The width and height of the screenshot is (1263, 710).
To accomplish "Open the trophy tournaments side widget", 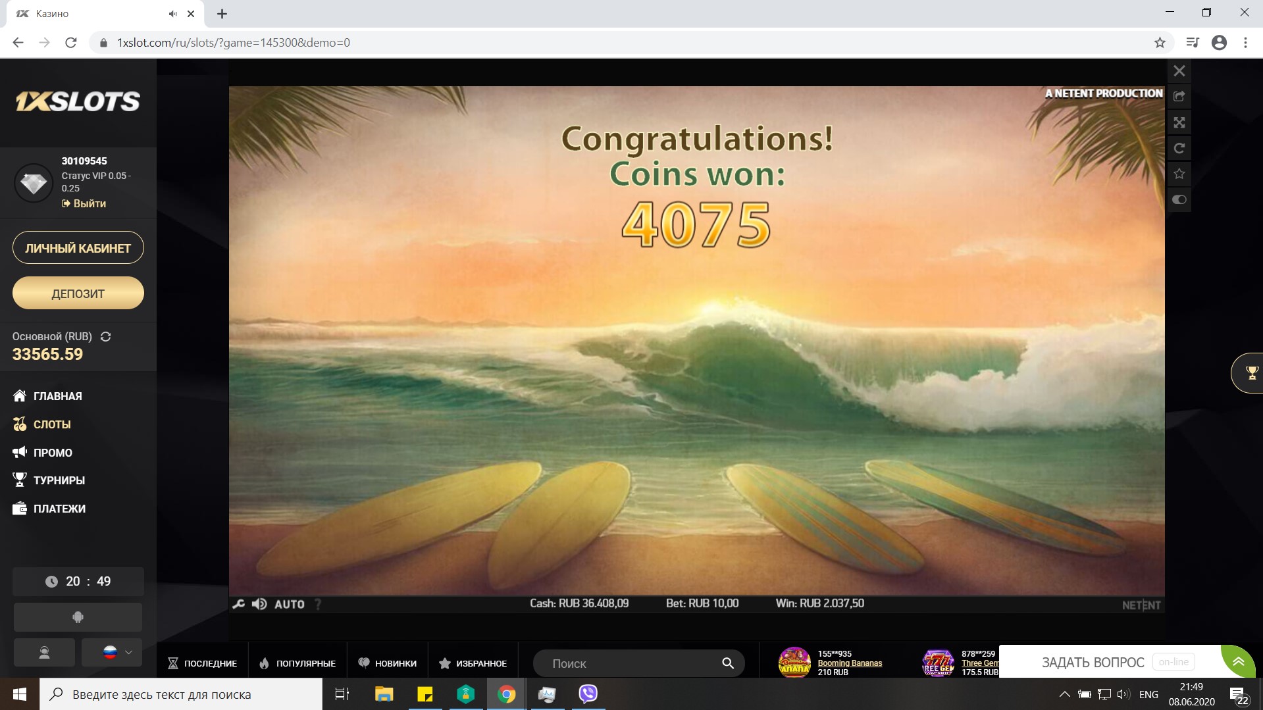I will coord(1250,373).
